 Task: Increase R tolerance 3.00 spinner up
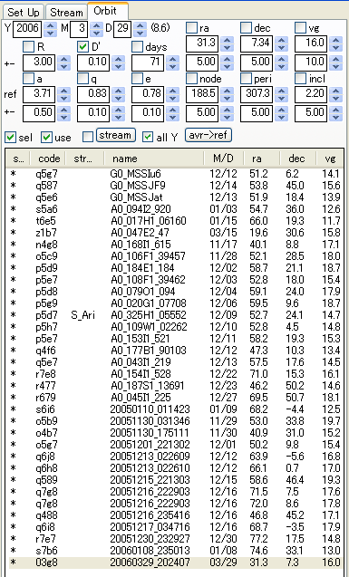click(x=64, y=59)
